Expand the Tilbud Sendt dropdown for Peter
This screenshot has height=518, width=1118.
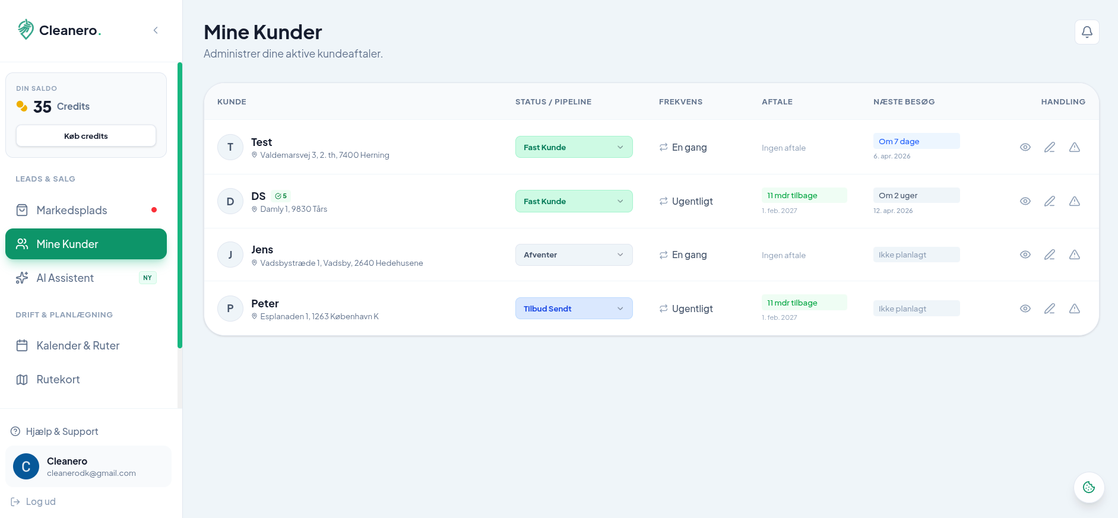click(574, 309)
